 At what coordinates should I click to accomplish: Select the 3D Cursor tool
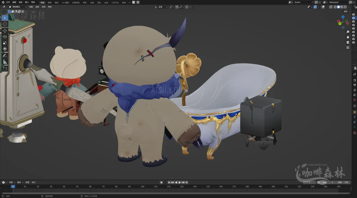click(5, 24)
